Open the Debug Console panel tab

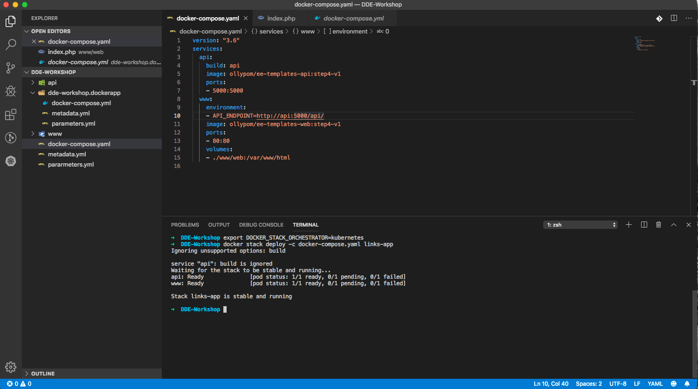[261, 225]
